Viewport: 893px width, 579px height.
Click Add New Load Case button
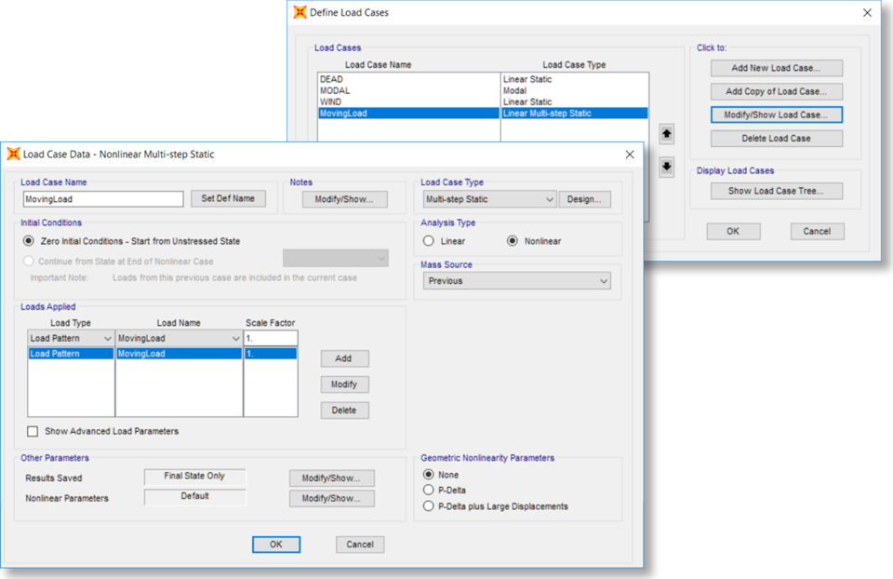pyautogui.click(x=776, y=68)
